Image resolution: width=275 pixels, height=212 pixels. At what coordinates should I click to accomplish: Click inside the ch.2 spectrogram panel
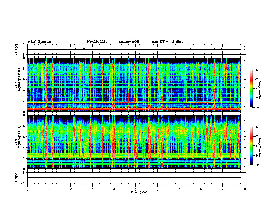tap(134, 142)
